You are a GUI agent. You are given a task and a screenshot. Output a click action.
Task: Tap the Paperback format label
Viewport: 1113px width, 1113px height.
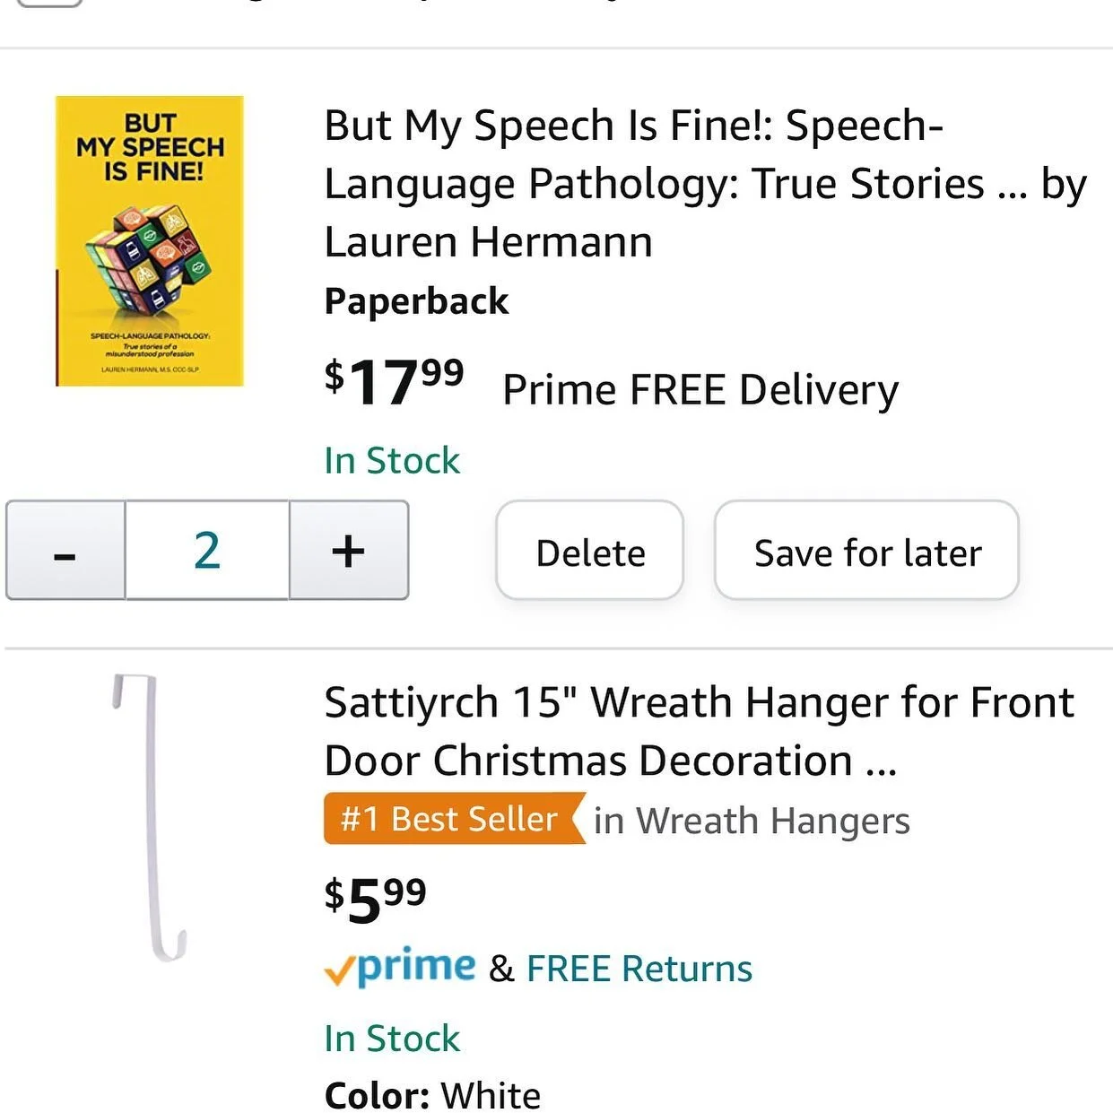tap(416, 301)
